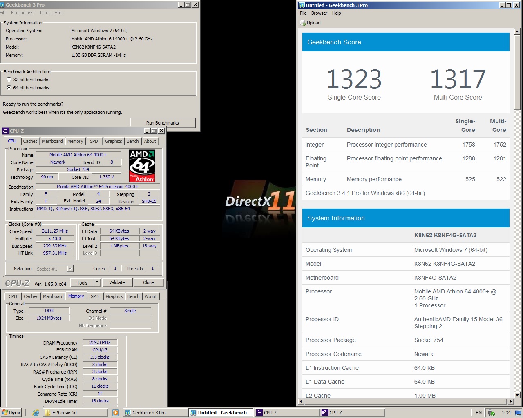The height and width of the screenshot is (418, 523).
Task: Open the Tools button dropdown arrow in CPU-Z
Action: [97, 282]
